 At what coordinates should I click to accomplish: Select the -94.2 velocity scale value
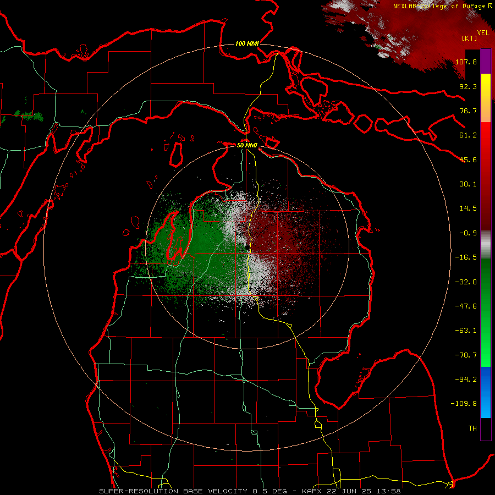[466, 380]
